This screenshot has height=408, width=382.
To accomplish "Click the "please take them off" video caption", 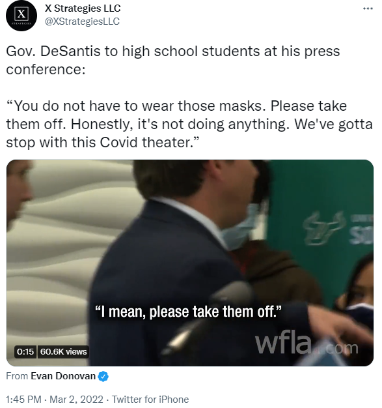I will (x=188, y=312).
